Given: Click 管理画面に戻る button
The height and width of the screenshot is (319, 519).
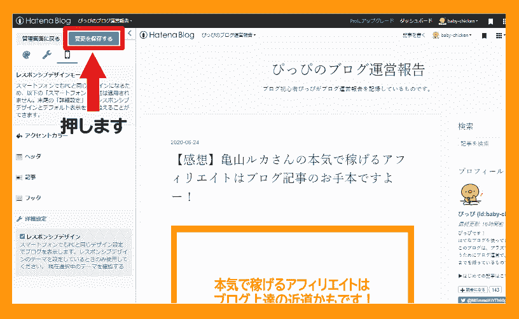Looking at the screenshot, I should point(41,39).
